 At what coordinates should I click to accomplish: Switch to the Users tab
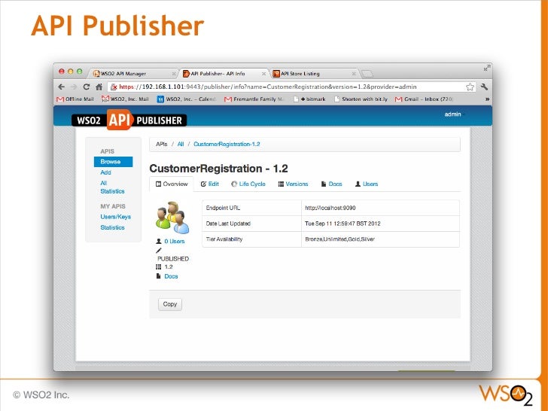367,184
